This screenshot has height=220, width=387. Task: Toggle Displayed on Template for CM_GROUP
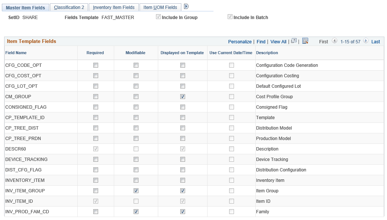tap(182, 96)
